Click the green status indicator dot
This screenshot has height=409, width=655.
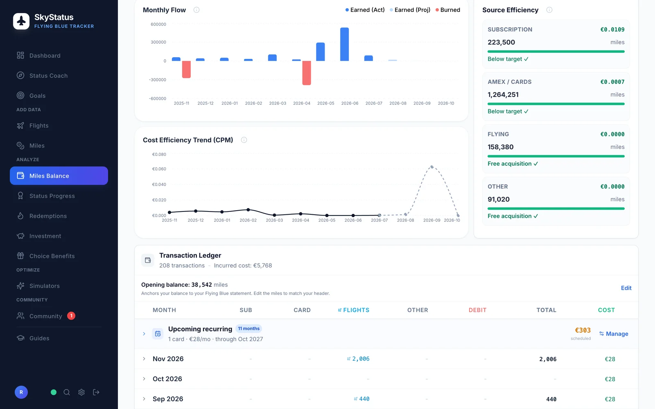pyautogui.click(x=54, y=392)
